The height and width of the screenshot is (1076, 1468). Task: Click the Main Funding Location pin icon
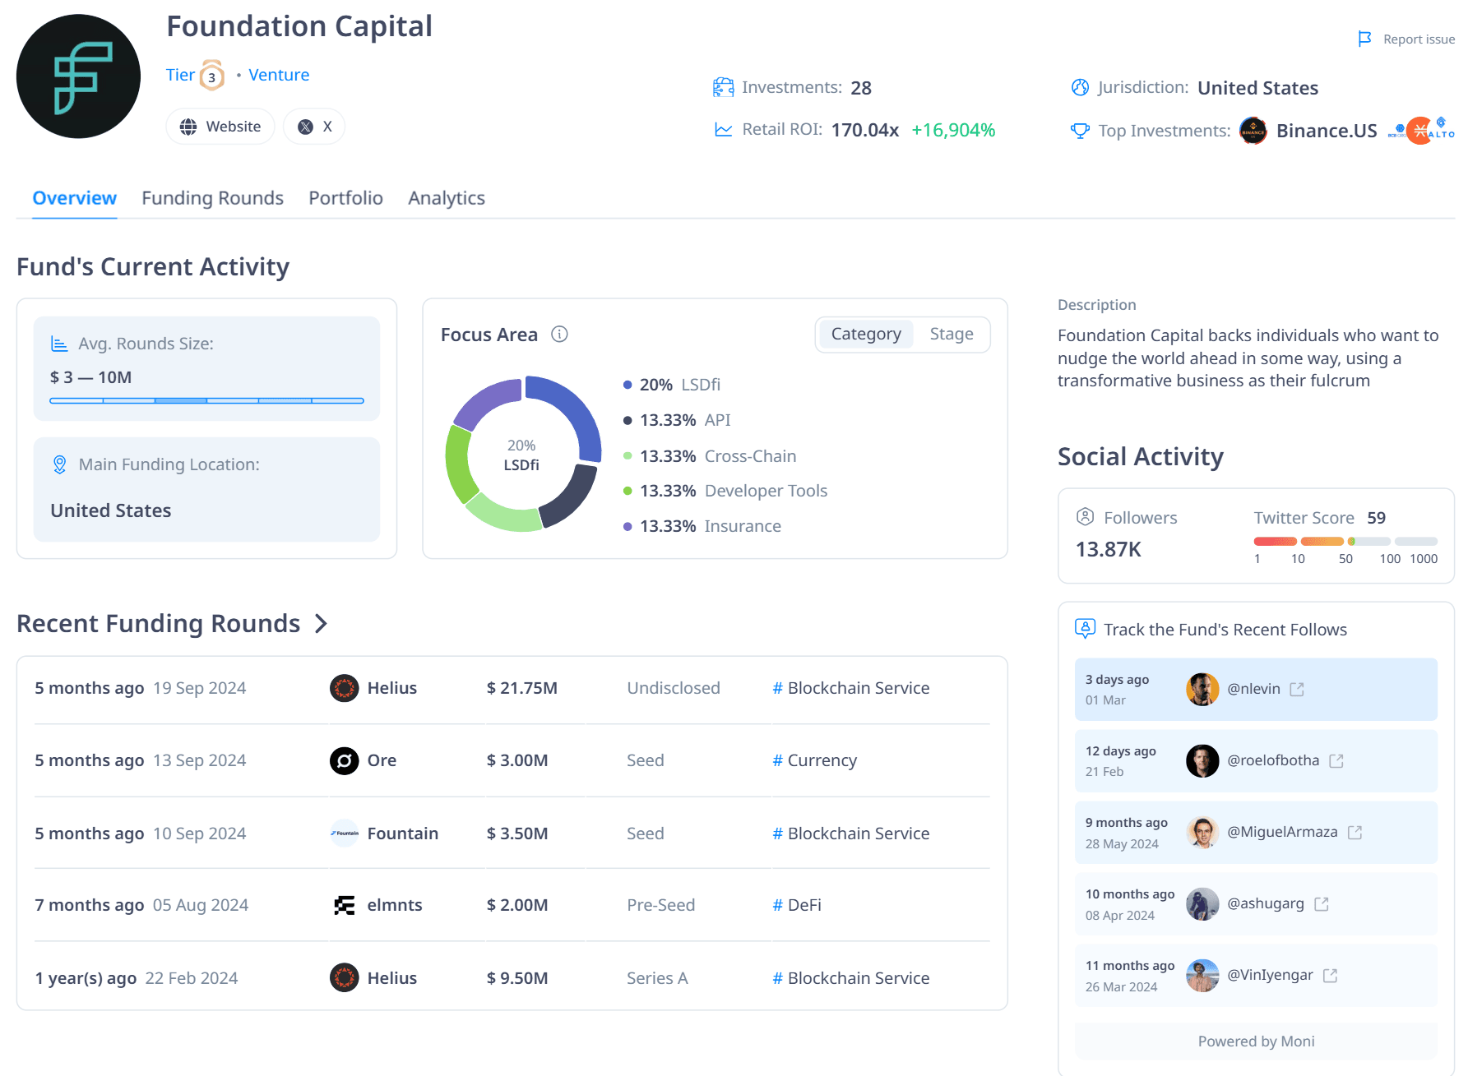(x=59, y=464)
